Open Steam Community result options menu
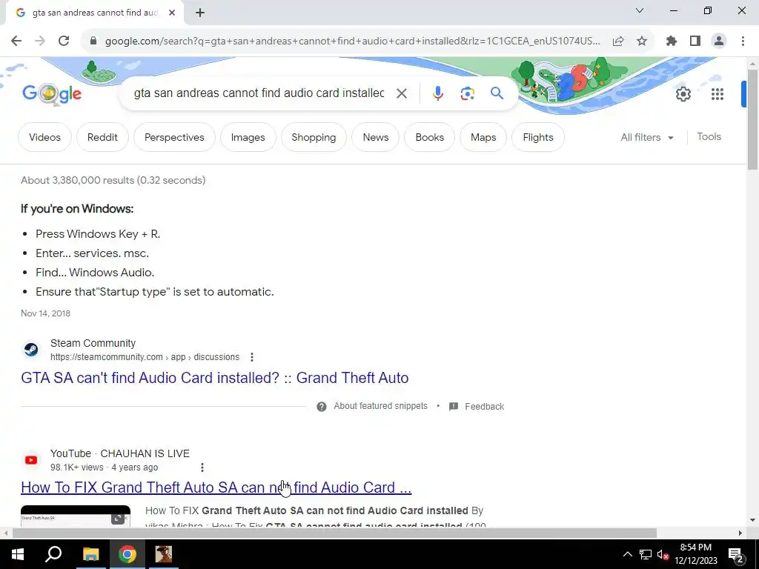This screenshot has height=569, width=759. tap(252, 357)
